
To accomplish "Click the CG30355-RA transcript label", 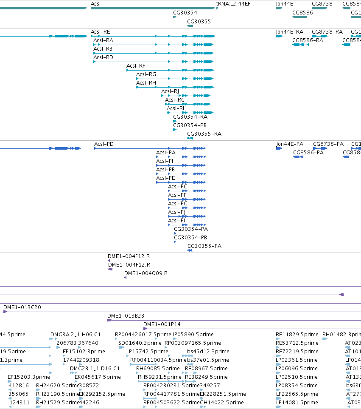I will [x=204, y=134].
